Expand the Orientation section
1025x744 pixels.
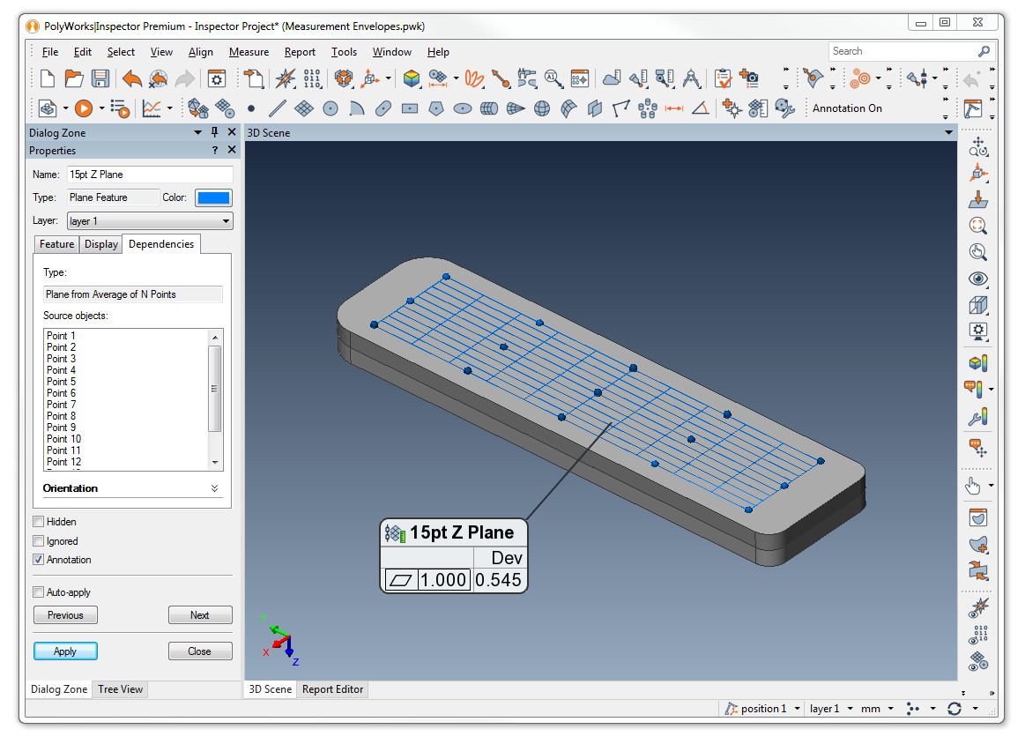pos(213,487)
